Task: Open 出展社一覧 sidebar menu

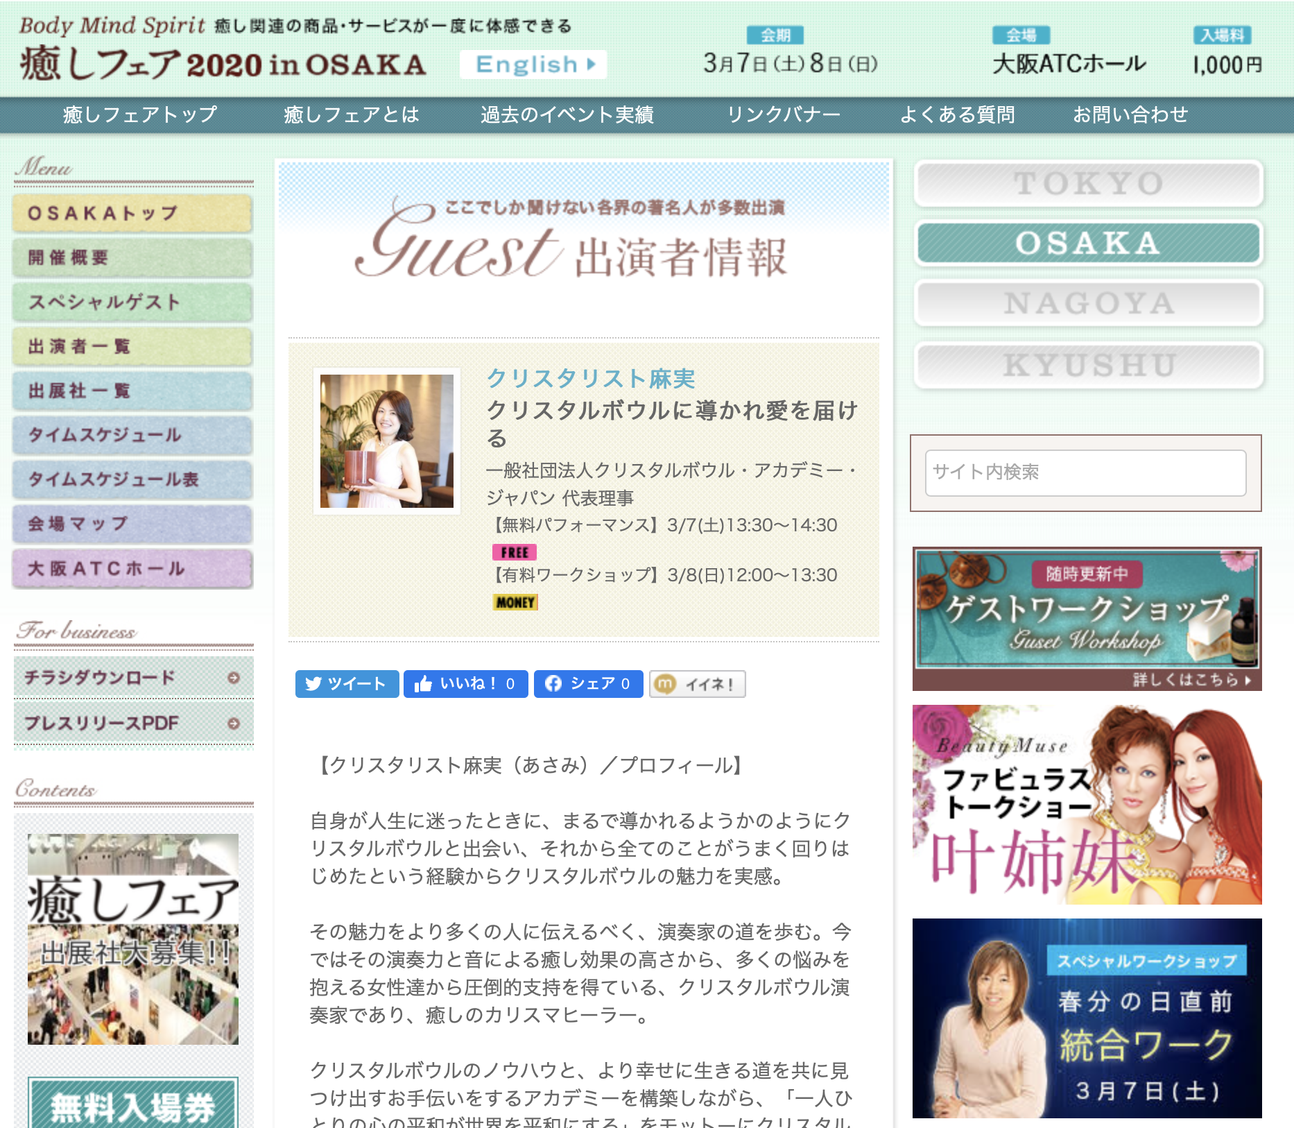Action: (132, 391)
